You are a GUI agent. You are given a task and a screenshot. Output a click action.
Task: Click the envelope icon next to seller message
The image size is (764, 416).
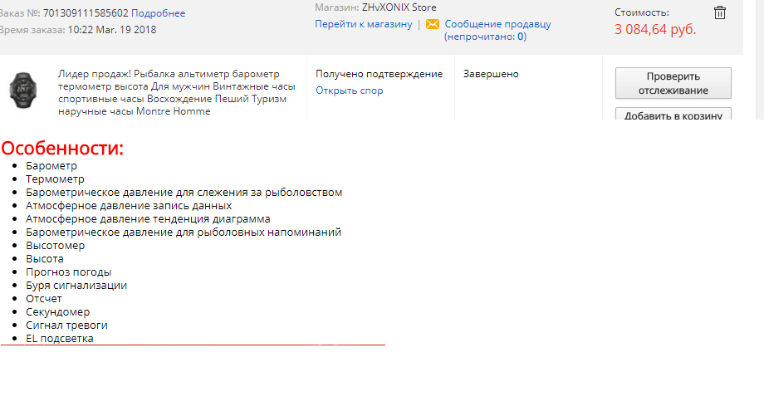coord(432,25)
